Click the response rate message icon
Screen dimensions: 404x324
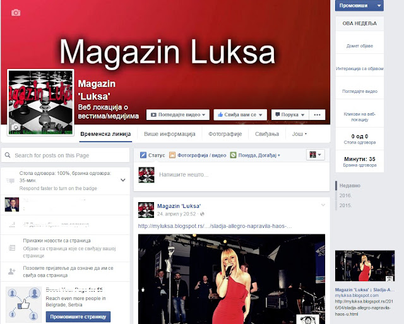click(10, 181)
